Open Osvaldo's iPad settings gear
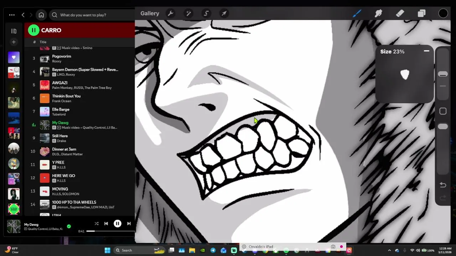The width and height of the screenshot is (456, 256). point(244,246)
